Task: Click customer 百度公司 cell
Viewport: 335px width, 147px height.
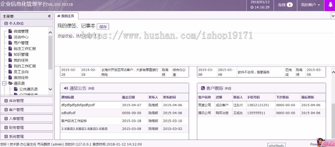Action: (205, 105)
